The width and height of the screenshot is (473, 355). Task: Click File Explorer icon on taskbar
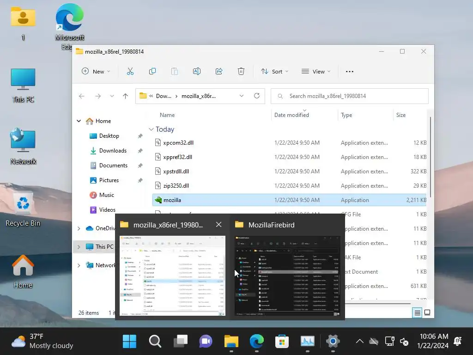231,342
